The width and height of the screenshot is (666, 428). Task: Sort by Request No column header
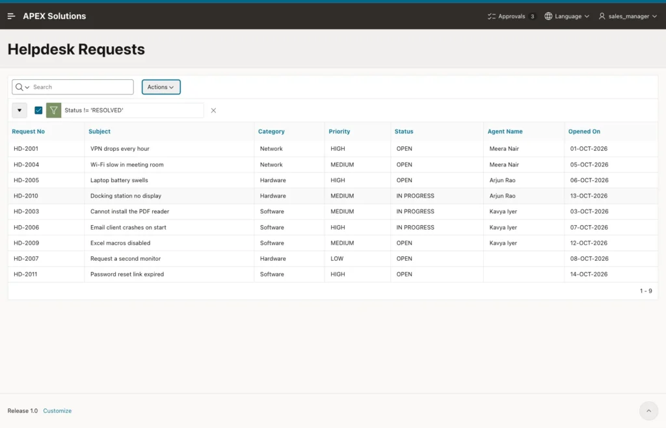pyautogui.click(x=28, y=131)
